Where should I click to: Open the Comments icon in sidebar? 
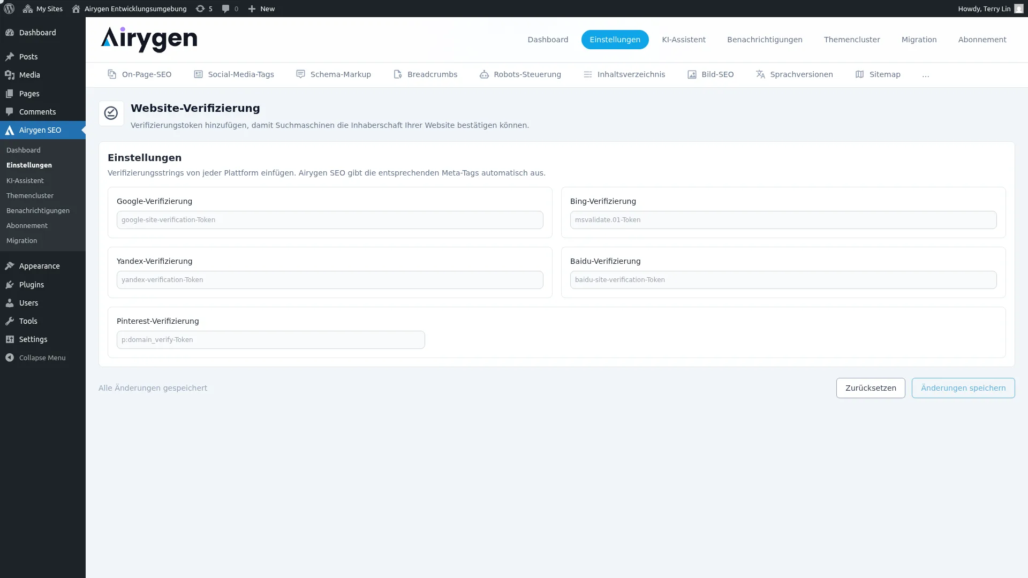click(x=10, y=112)
